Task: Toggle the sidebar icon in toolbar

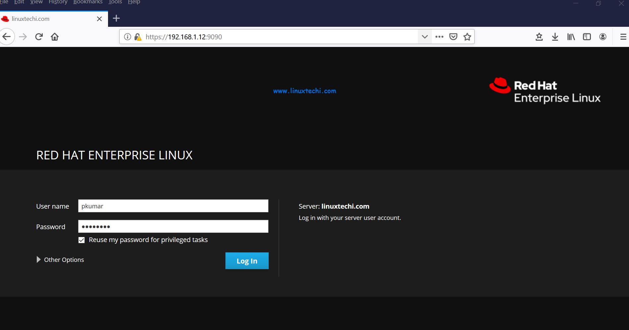Action: pyautogui.click(x=587, y=37)
